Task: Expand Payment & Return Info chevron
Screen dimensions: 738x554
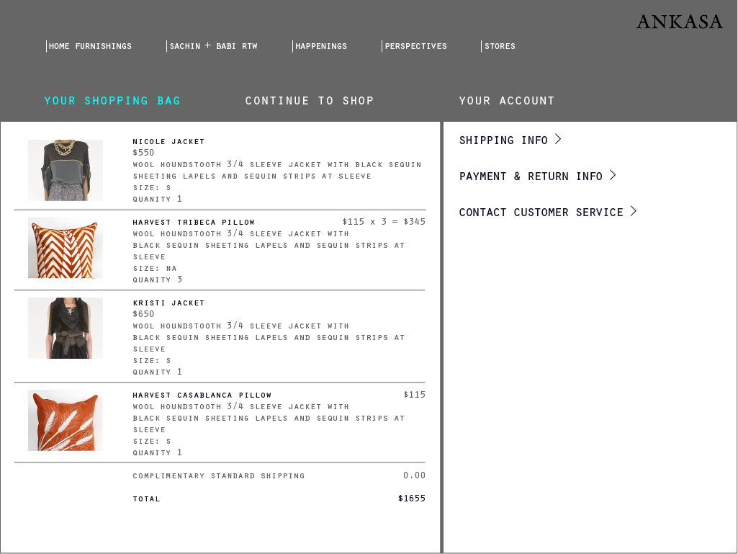Action: 612,175
